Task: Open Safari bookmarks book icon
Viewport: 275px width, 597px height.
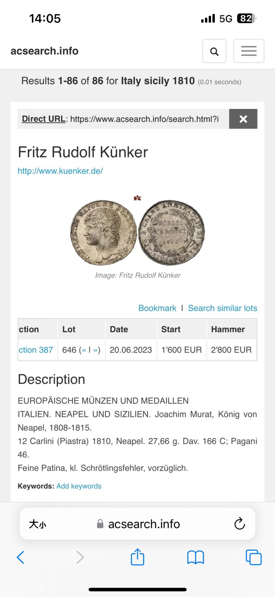Action: [x=195, y=557]
